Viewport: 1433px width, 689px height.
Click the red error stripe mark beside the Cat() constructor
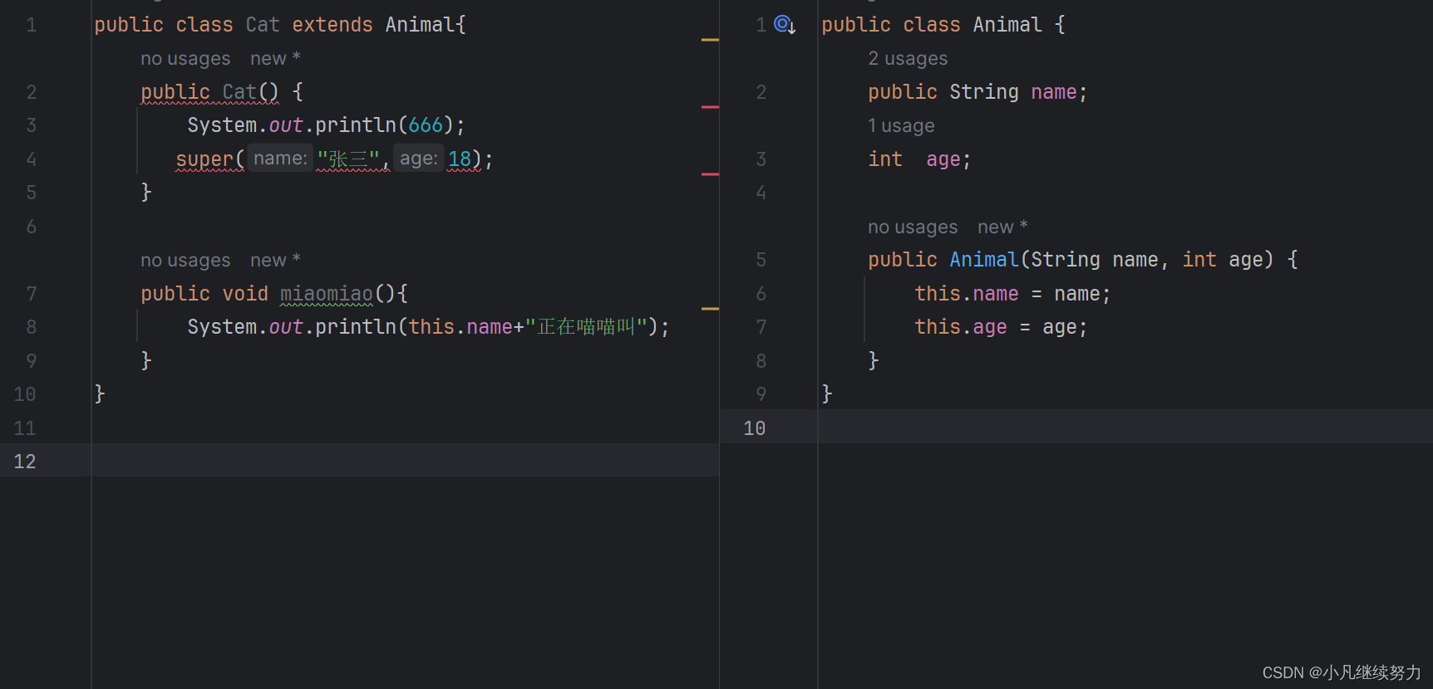click(710, 107)
